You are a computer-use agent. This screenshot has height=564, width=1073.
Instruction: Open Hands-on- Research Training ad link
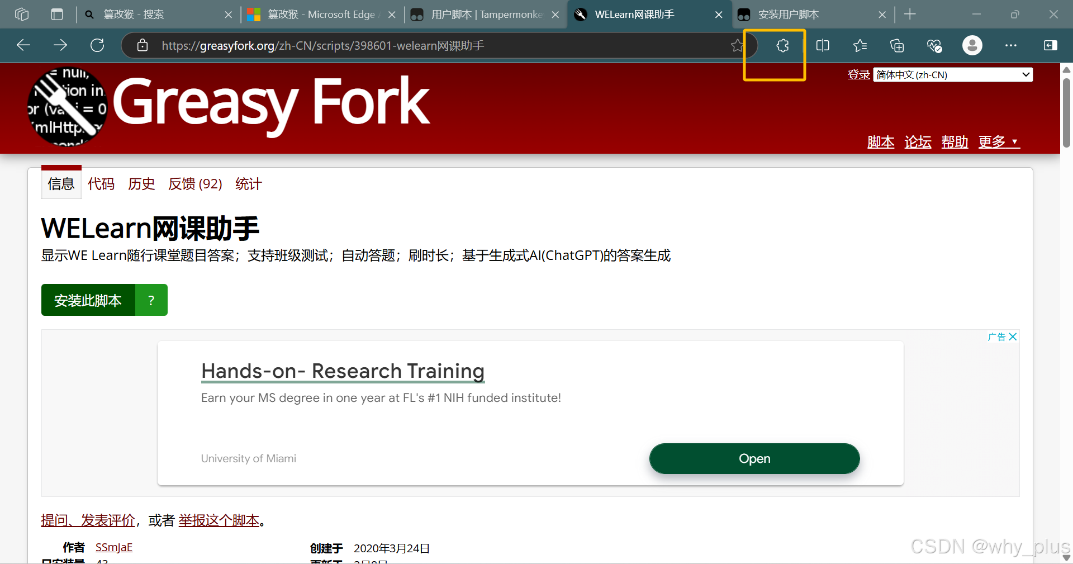tap(343, 371)
